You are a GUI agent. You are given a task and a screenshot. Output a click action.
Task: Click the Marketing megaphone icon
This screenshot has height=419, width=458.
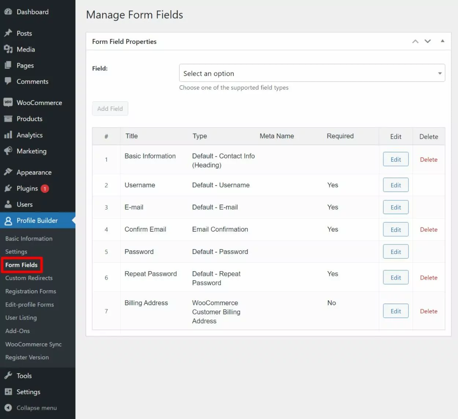click(8, 151)
